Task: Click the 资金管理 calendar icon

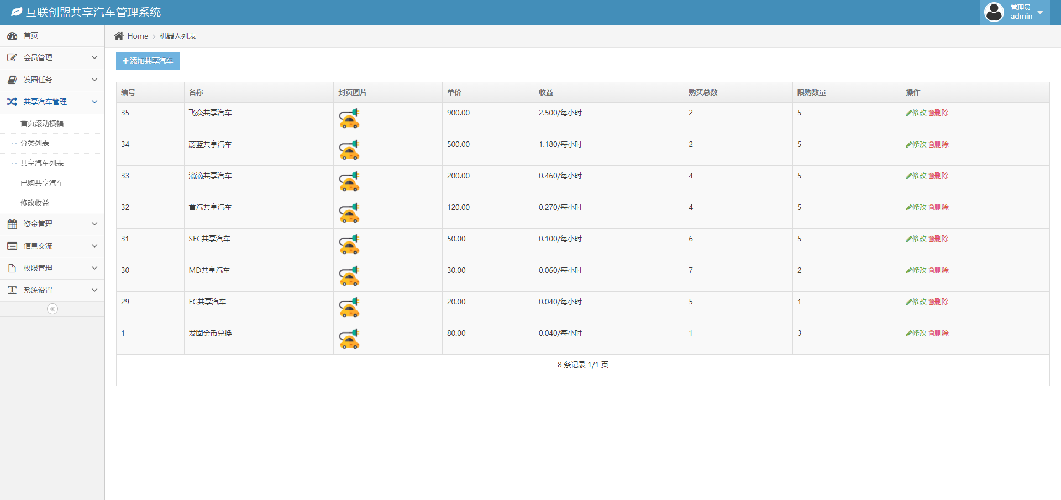Action: (x=12, y=224)
